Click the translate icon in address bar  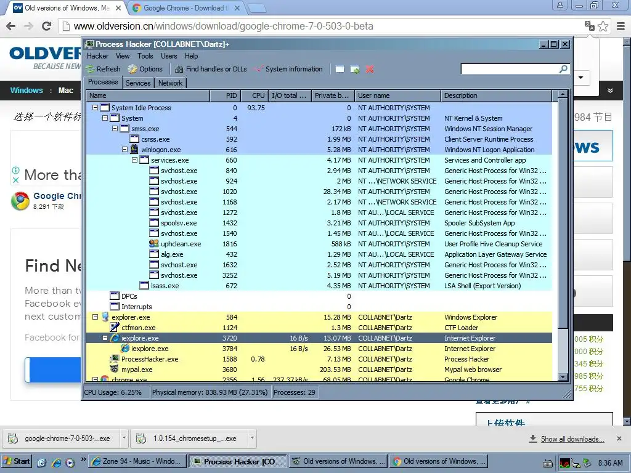tap(590, 26)
